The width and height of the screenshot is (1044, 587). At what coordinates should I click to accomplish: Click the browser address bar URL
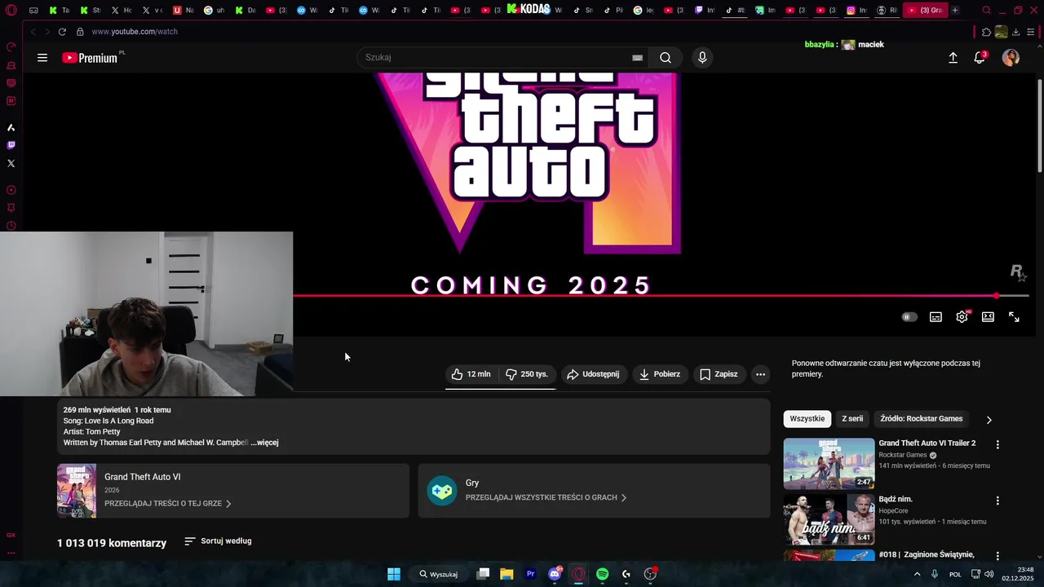pos(135,32)
